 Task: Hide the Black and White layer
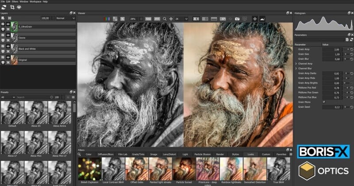[8, 46]
